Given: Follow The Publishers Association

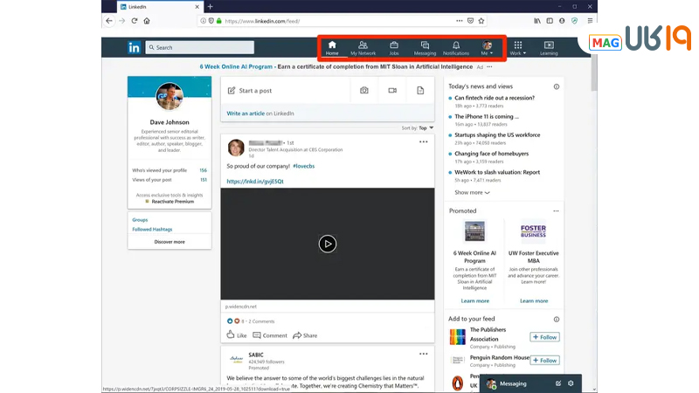Looking at the screenshot, I should coord(544,337).
